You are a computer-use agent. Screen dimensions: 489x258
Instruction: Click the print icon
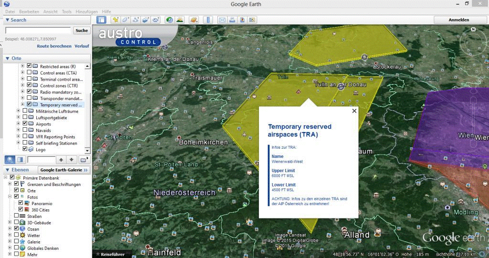coord(232,20)
